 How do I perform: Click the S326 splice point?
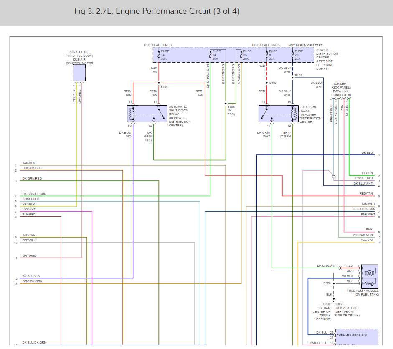pyautogui.click(x=334, y=283)
